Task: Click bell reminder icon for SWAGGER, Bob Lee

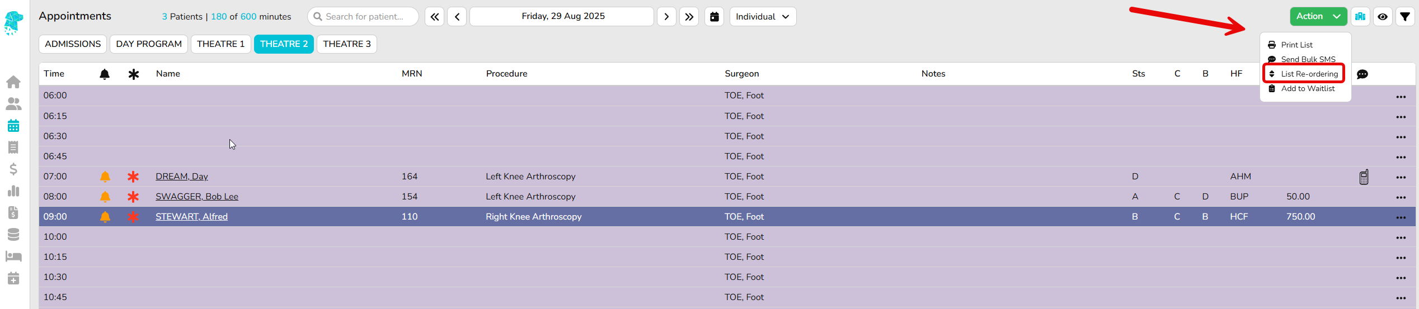Action: 105,197
